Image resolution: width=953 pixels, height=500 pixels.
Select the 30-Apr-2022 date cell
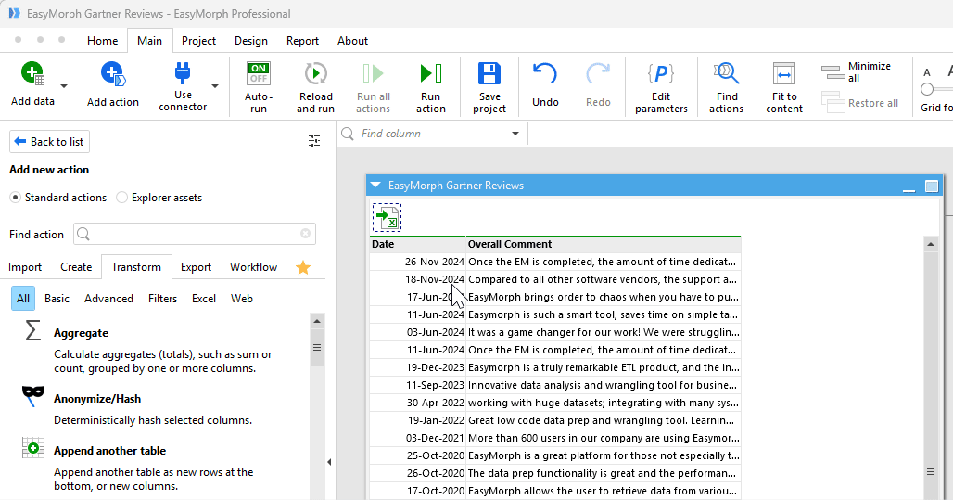417,404
